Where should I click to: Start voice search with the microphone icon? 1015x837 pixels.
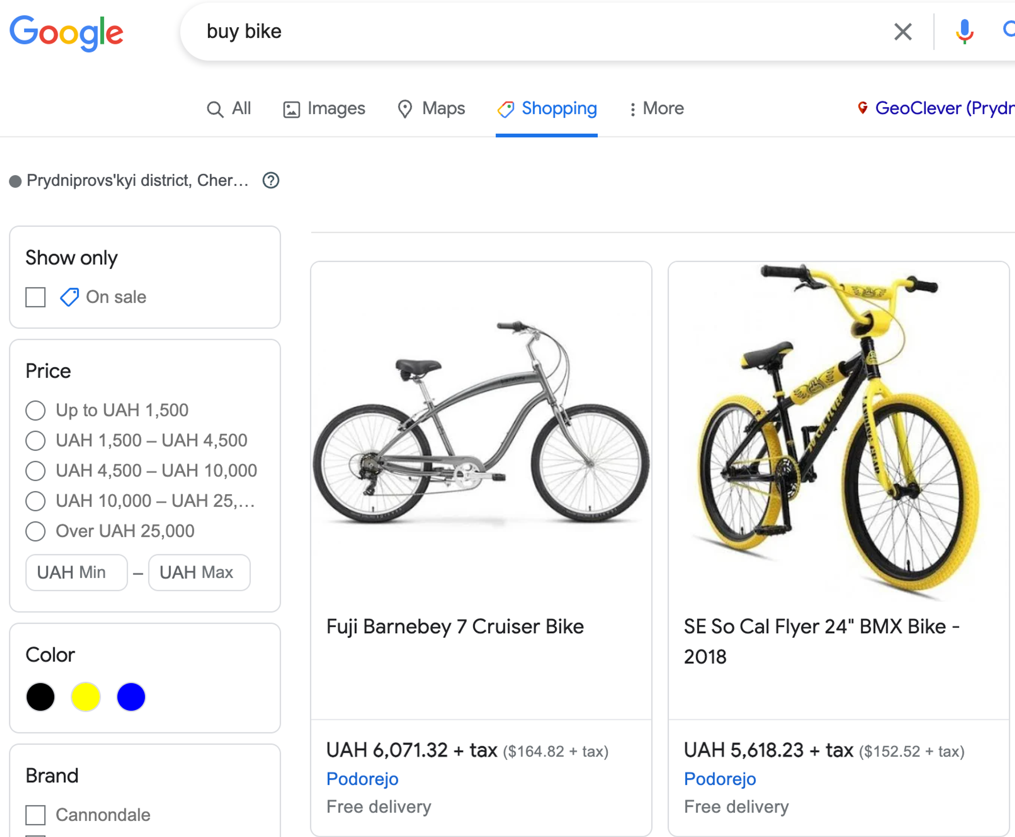tap(964, 32)
